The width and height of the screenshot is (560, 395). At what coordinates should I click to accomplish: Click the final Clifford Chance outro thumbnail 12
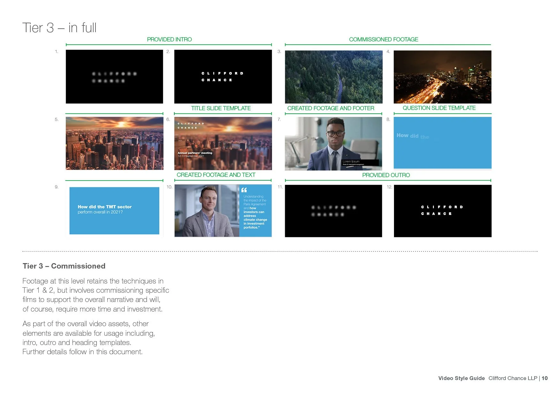(x=443, y=211)
